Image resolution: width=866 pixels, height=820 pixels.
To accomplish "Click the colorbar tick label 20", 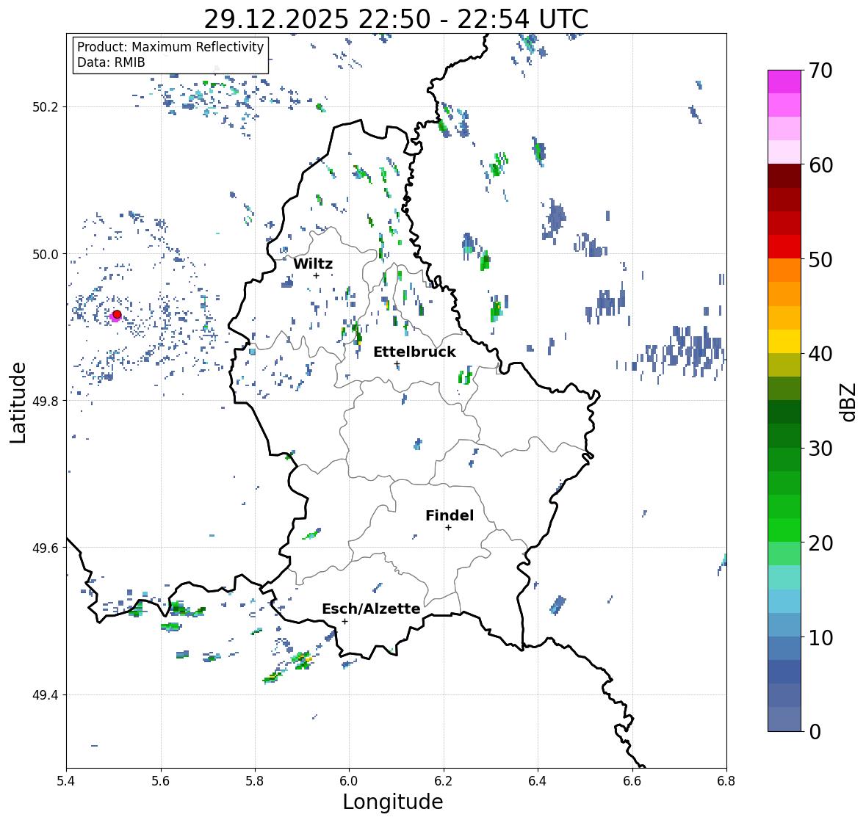I will 820,543.
